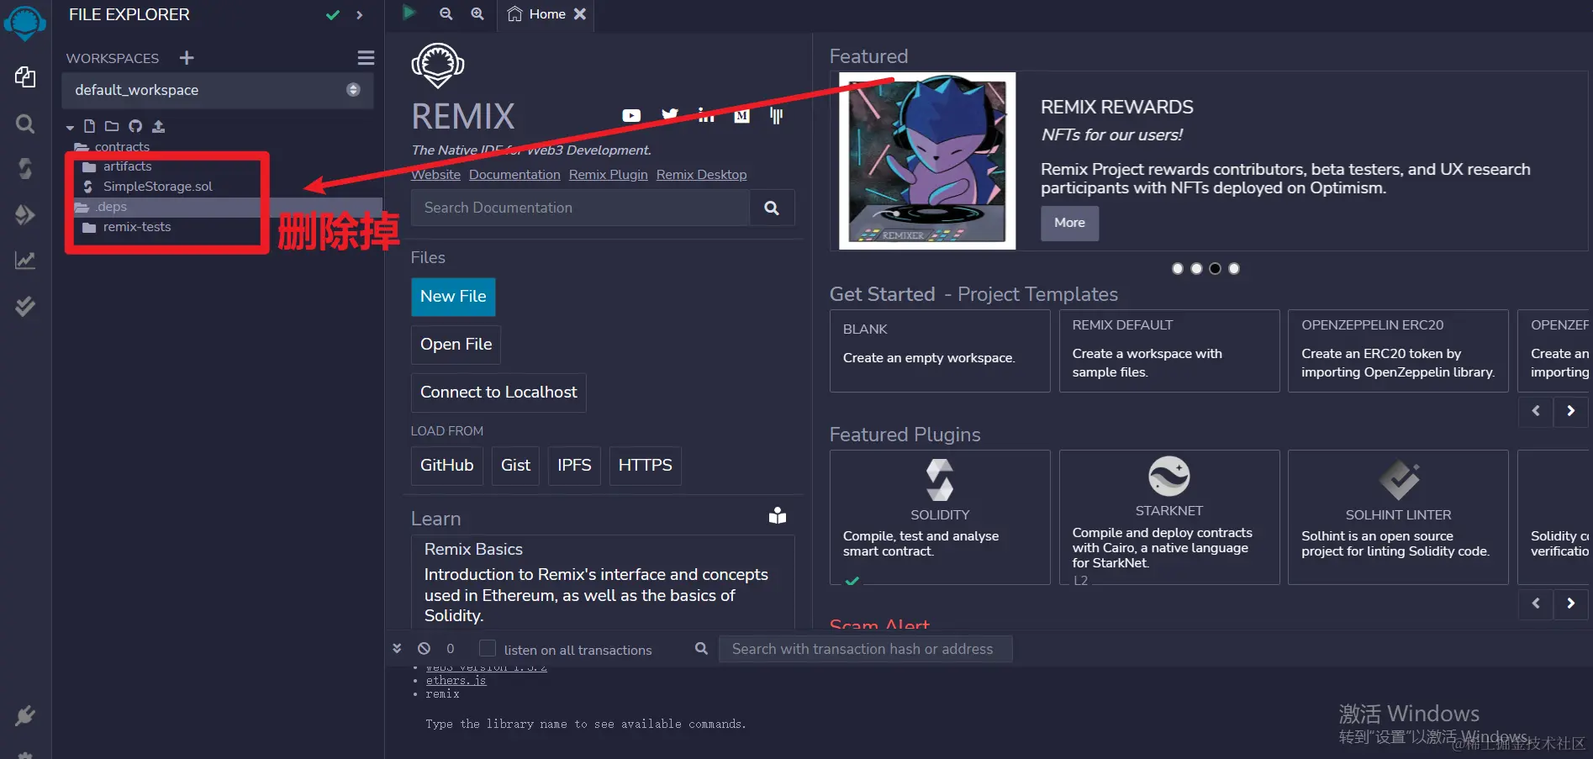Screen dimensions: 1593x759
Task: Click the New File button
Action: click(453, 297)
